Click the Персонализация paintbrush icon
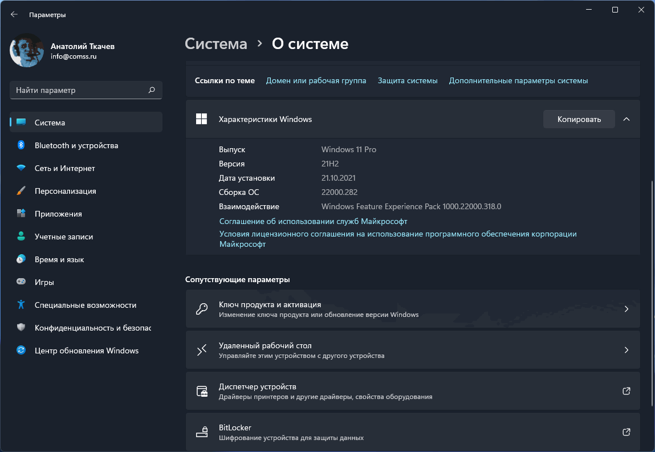The width and height of the screenshot is (655, 452). (x=21, y=191)
